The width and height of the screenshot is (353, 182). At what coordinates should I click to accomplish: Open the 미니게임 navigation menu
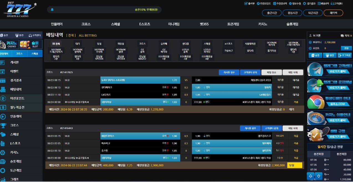click(174, 24)
